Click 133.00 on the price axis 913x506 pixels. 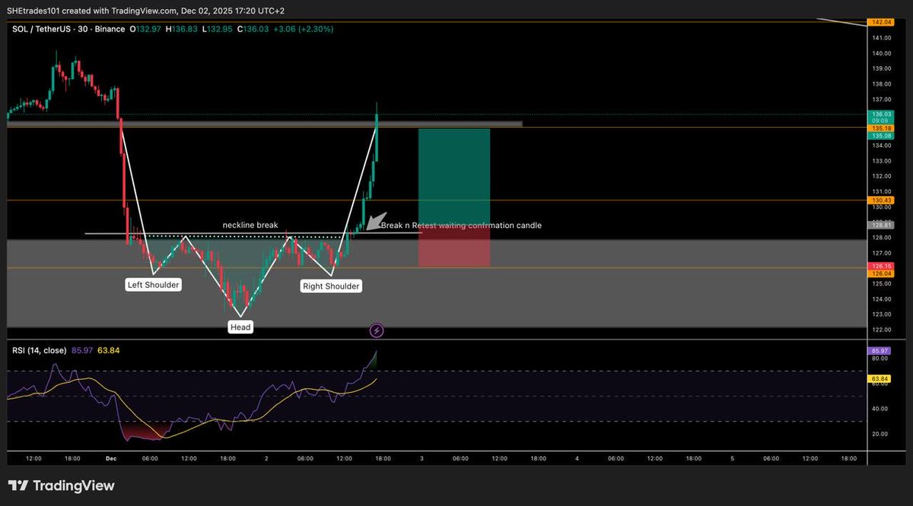(882, 161)
